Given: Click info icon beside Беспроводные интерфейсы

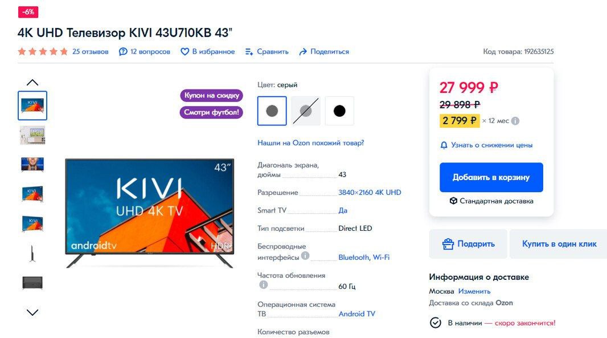Looking at the screenshot, I should point(305,256).
